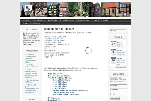
Task: Click the header banner image
Action: coord(75,10)
